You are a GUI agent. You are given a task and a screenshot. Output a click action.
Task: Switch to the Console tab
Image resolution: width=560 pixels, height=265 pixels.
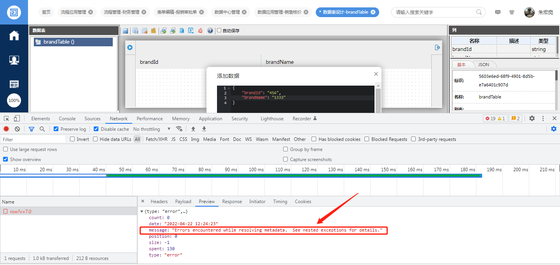67,119
